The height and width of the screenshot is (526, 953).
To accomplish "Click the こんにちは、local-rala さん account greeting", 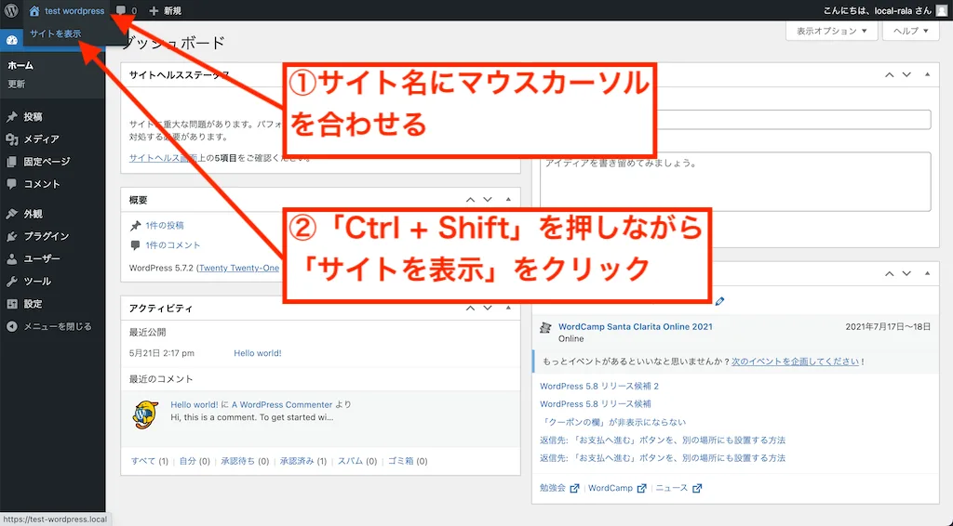I will click(877, 11).
